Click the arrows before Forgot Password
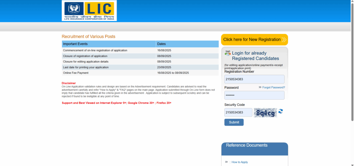The height and width of the screenshot is (166, 354). [260, 87]
